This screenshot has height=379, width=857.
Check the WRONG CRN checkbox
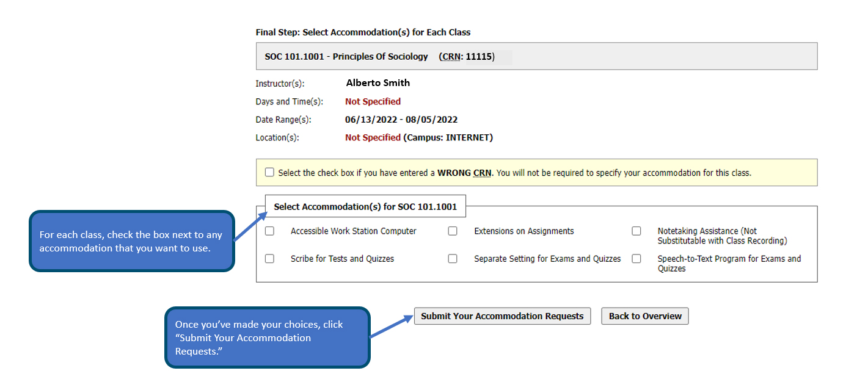tap(269, 173)
